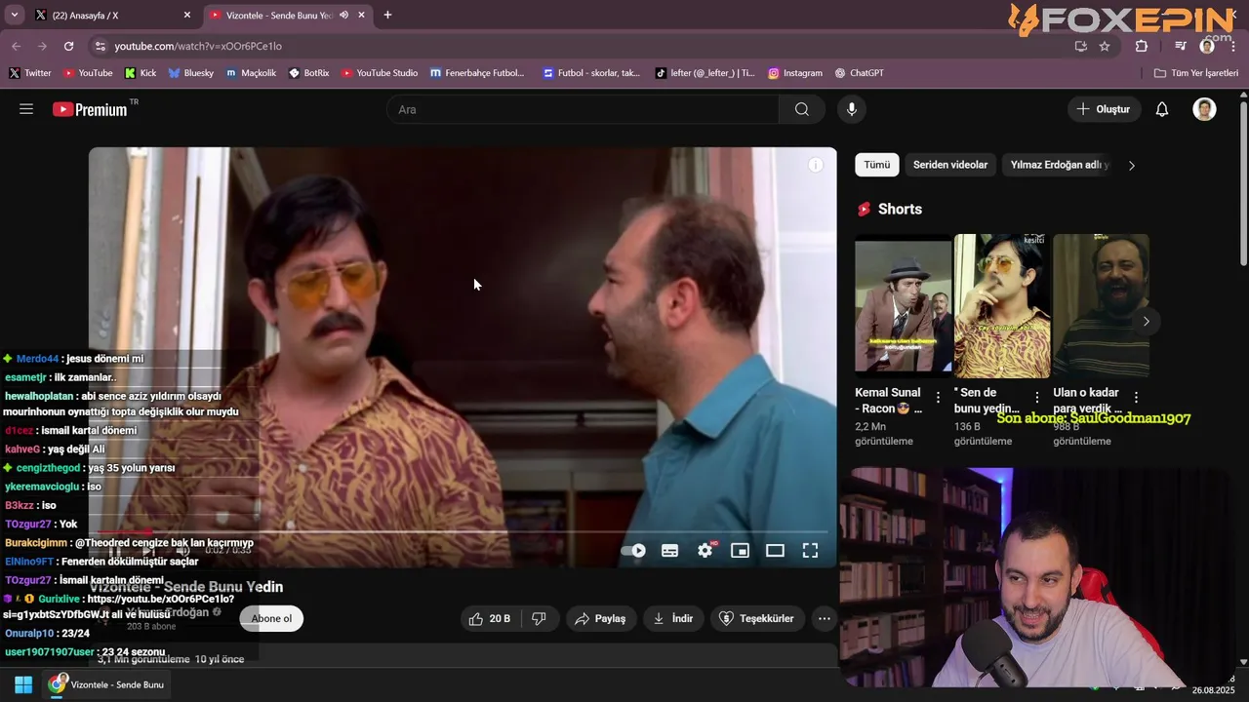Install app icon in the address bar
The height and width of the screenshot is (702, 1249).
click(1080, 46)
